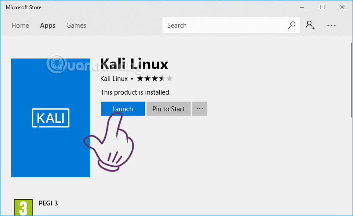Maximize the Microsoft Store window
Image resolution: width=353 pixels, height=216 pixels.
pyautogui.click(x=322, y=7)
